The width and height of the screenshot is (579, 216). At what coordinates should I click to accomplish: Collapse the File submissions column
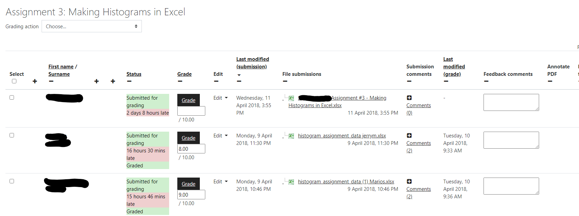pos(285,81)
